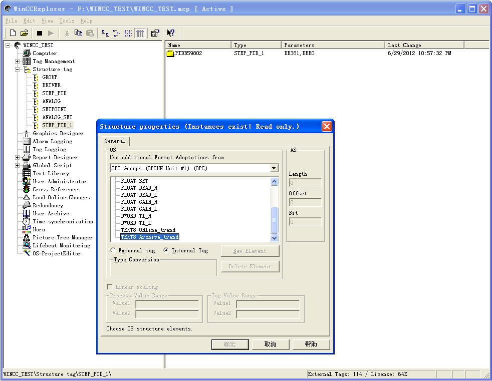Open the Help menu

point(86,21)
